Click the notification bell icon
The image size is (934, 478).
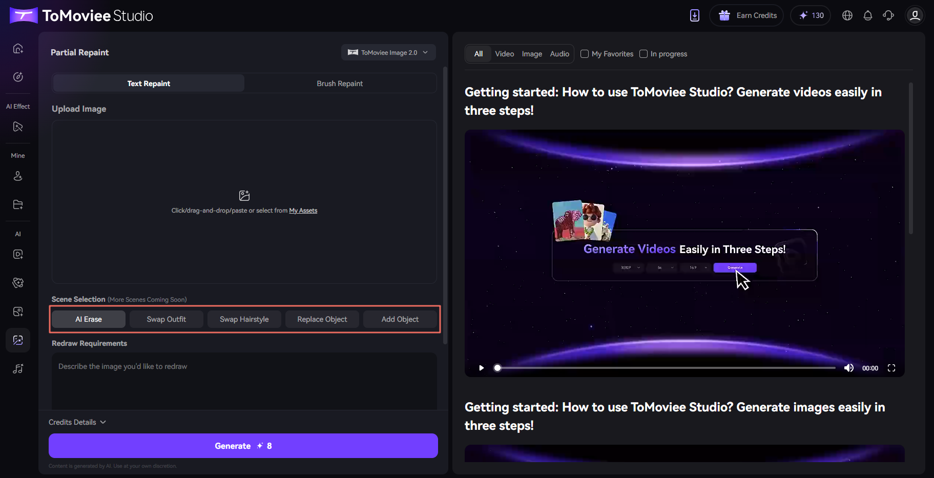pyautogui.click(x=867, y=15)
